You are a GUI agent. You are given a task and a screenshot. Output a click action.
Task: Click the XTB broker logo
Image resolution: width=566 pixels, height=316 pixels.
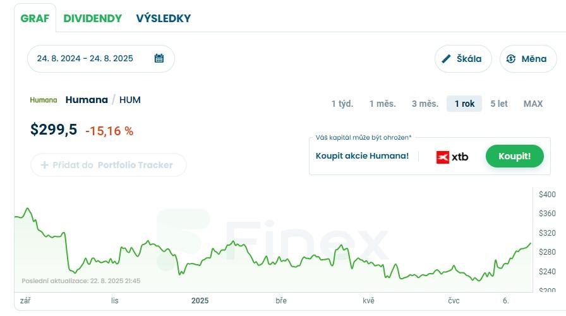(452, 157)
